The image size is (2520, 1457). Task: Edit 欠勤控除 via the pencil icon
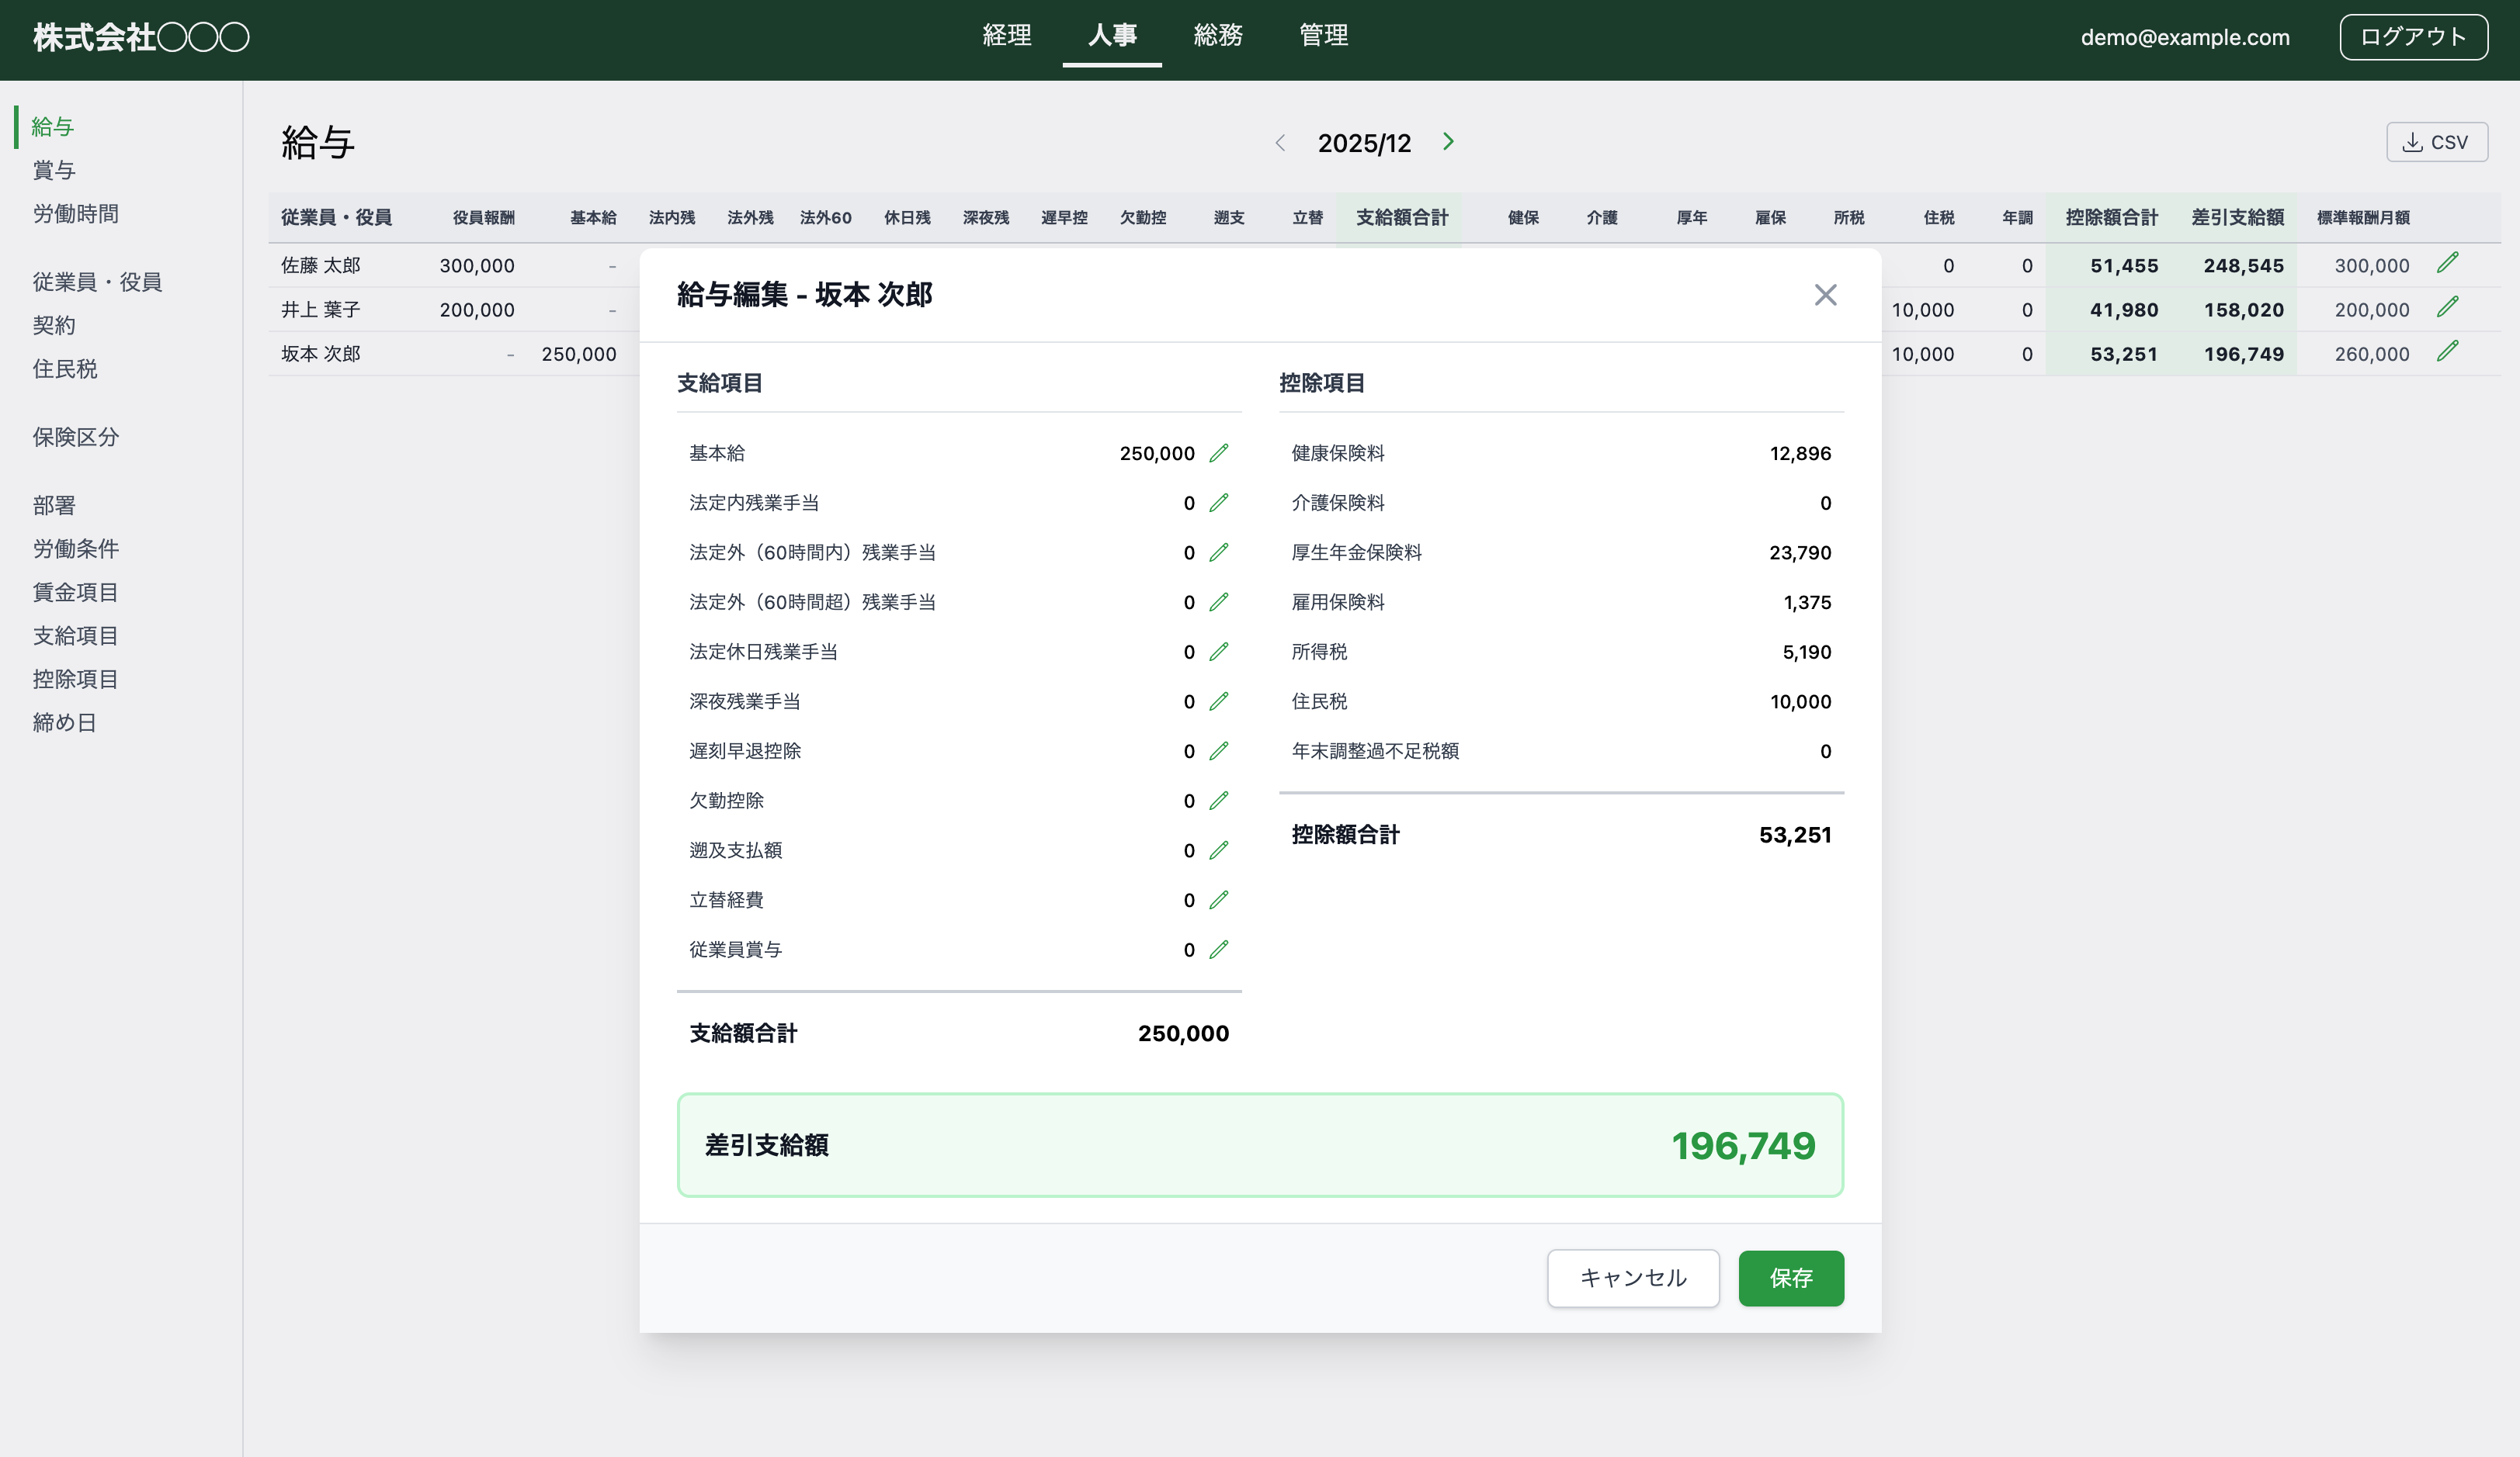[1218, 801]
